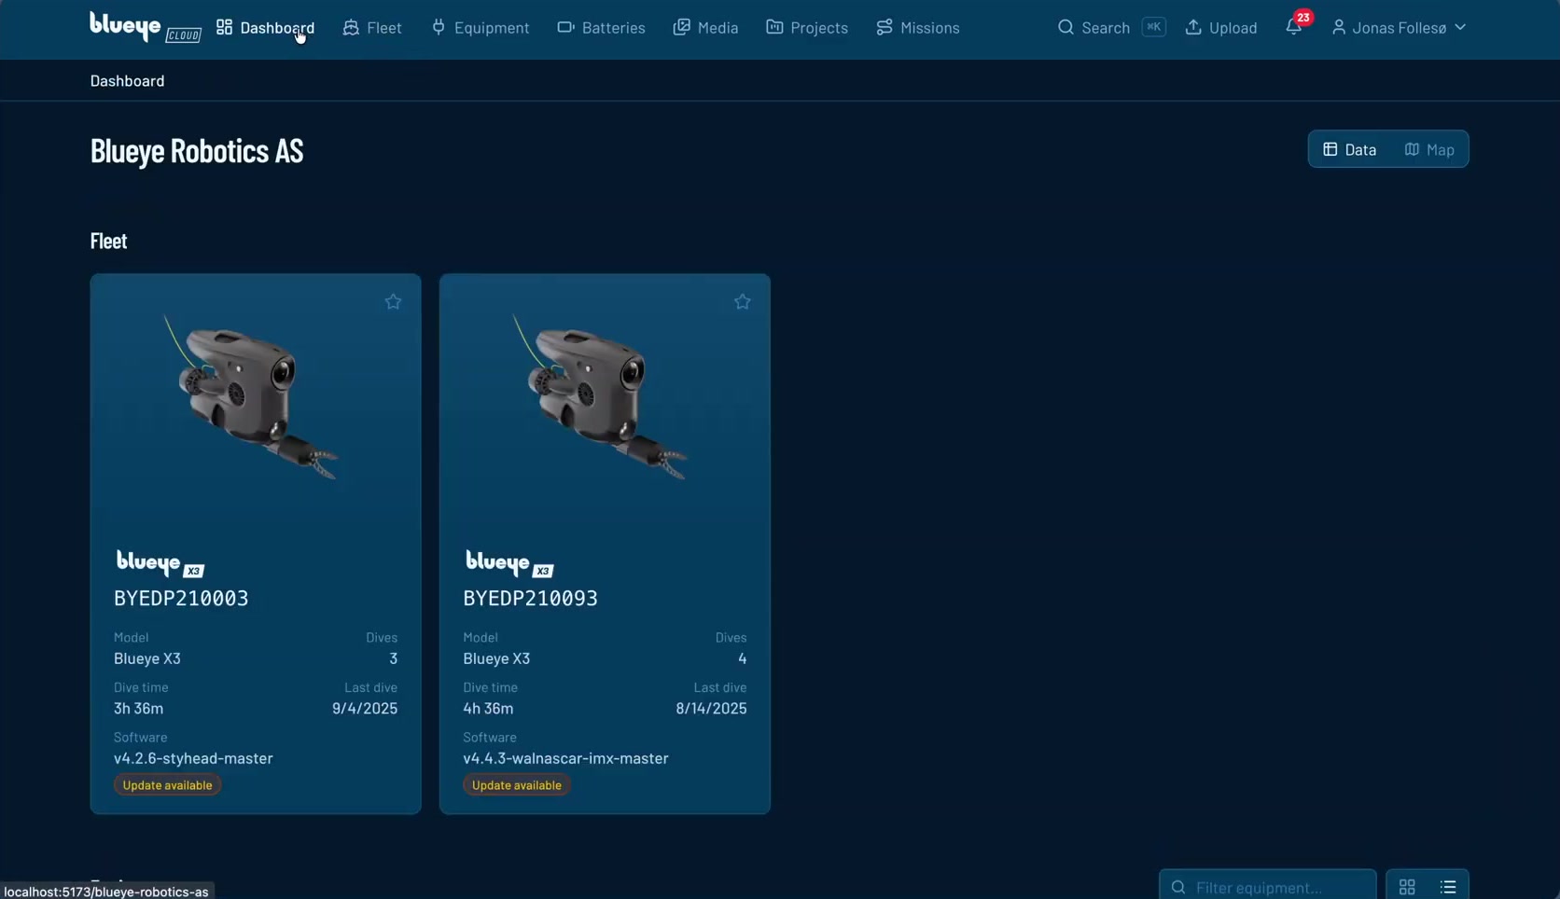1560x899 pixels.
Task: Open the Search box in header
Action: tap(1111, 28)
